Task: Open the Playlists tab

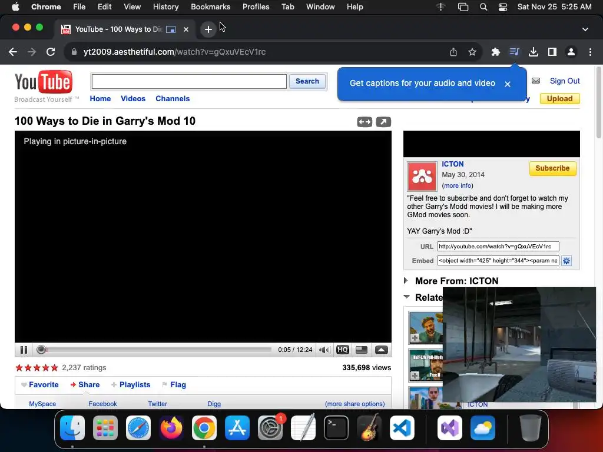Action: coord(131,385)
